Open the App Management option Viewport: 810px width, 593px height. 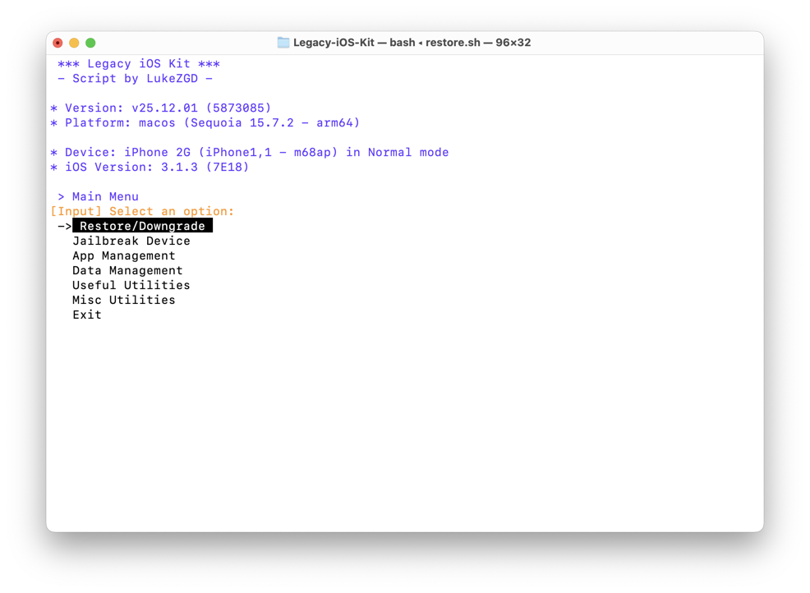point(123,255)
